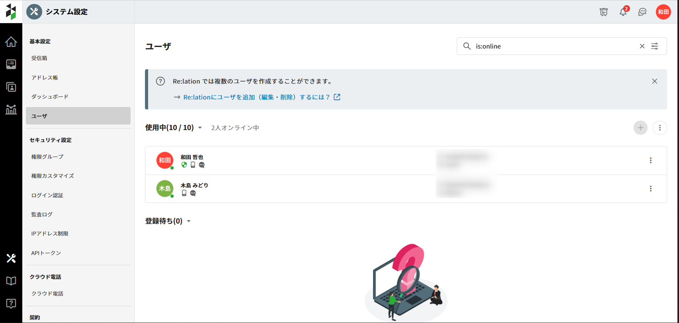The width and height of the screenshot is (679, 323).
Task: Open the home icon in left rail
Action: point(11,42)
